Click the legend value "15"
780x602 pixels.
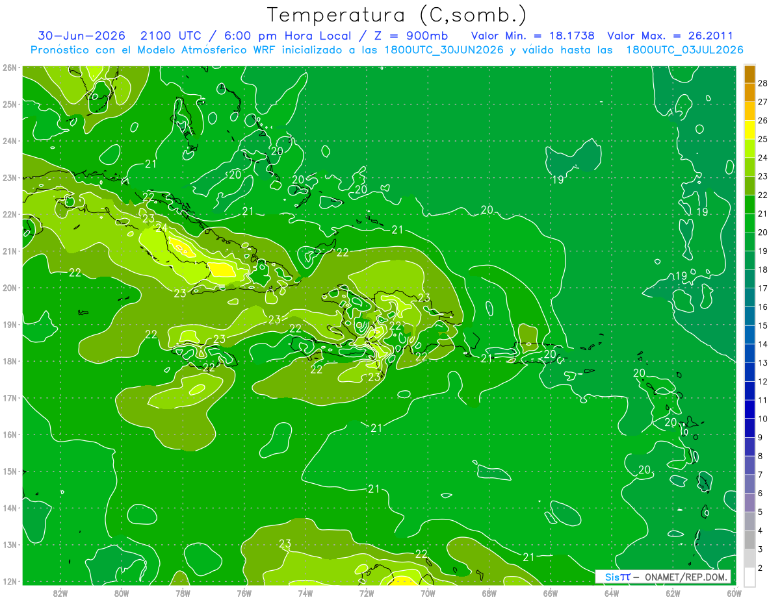click(x=763, y=325)
